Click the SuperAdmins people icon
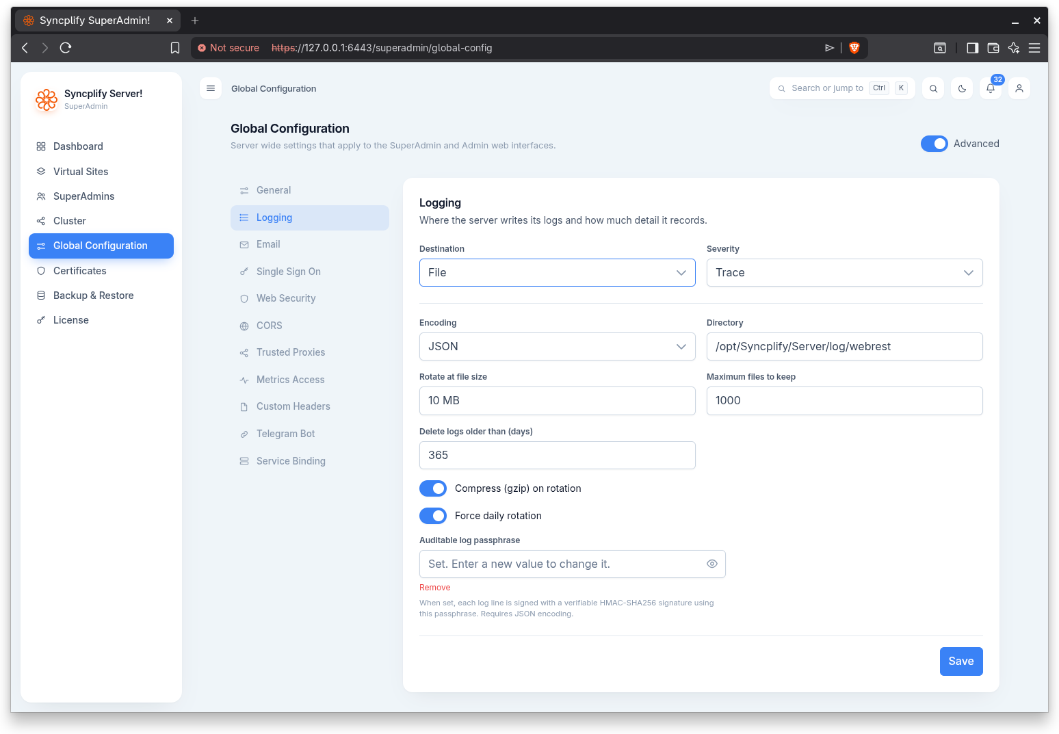Image resolution: width=1059 pixels, height=734 pixels. [41, 196]
